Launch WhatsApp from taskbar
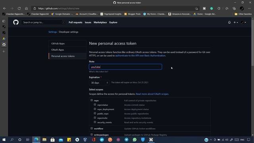Viewport: 254px width, 143px height. pos(135,139)
